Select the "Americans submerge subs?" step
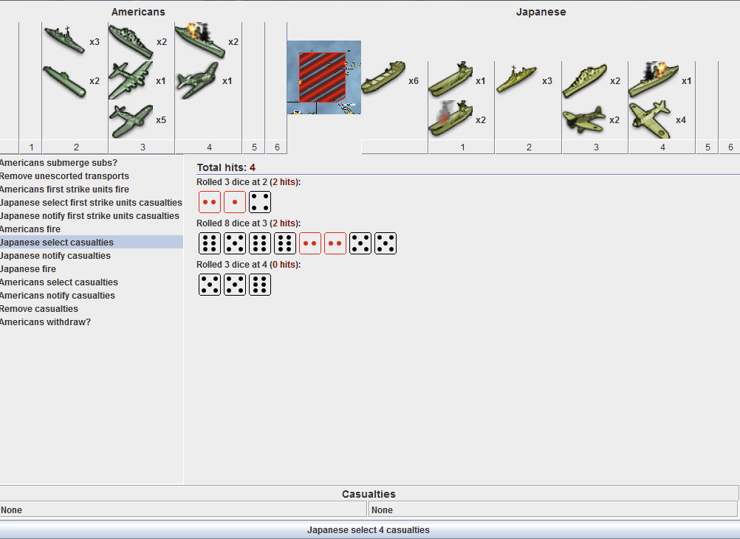The width and height of the screenshot is (740, 539). [58, 163]
